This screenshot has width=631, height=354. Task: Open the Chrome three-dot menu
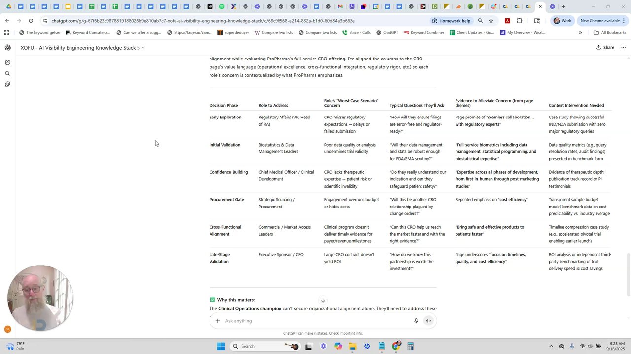click(624, 21)
